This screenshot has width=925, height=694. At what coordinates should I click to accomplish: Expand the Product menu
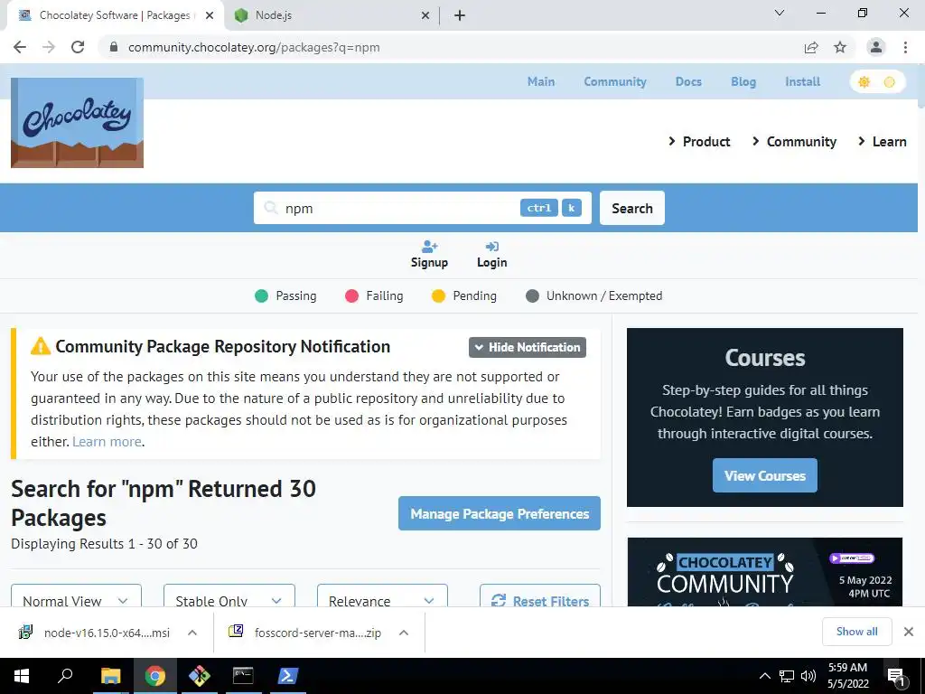coord(699,142)
